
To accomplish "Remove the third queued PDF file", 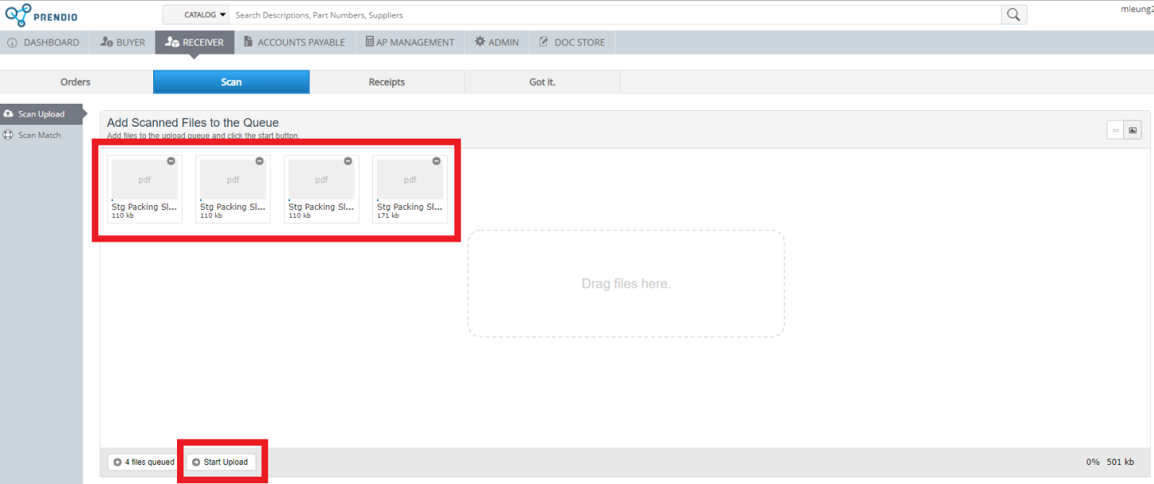I will [348, 161].
